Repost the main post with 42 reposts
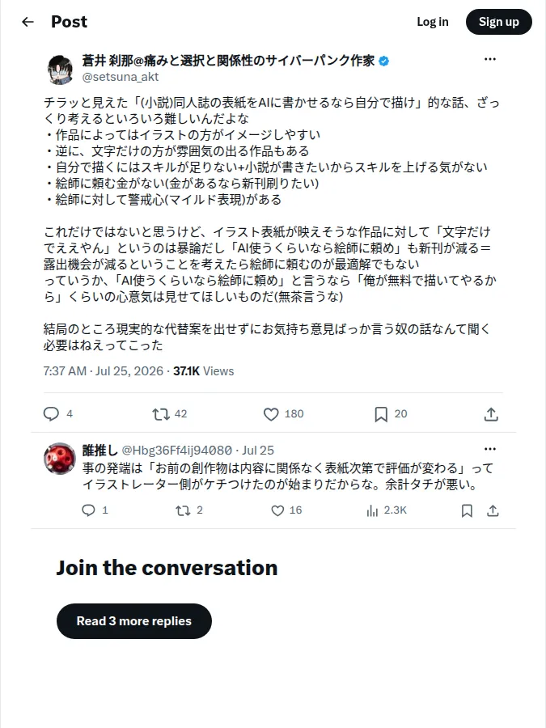 tap(161, 413)
